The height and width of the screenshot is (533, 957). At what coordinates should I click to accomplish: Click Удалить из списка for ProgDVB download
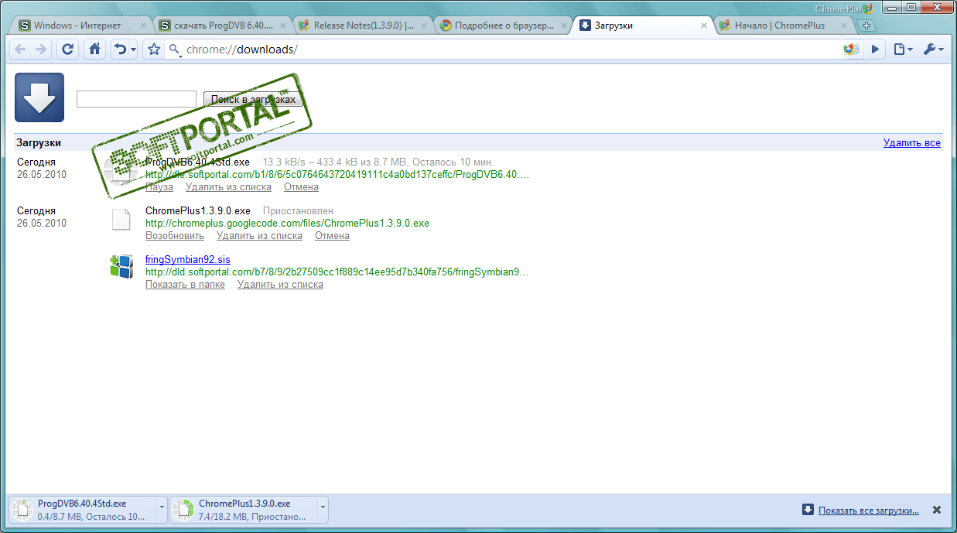pyautogui.click(x=228, y=187)
